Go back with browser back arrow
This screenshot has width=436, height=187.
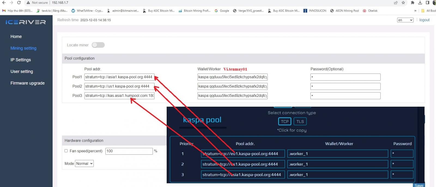[x=4, y=3]
